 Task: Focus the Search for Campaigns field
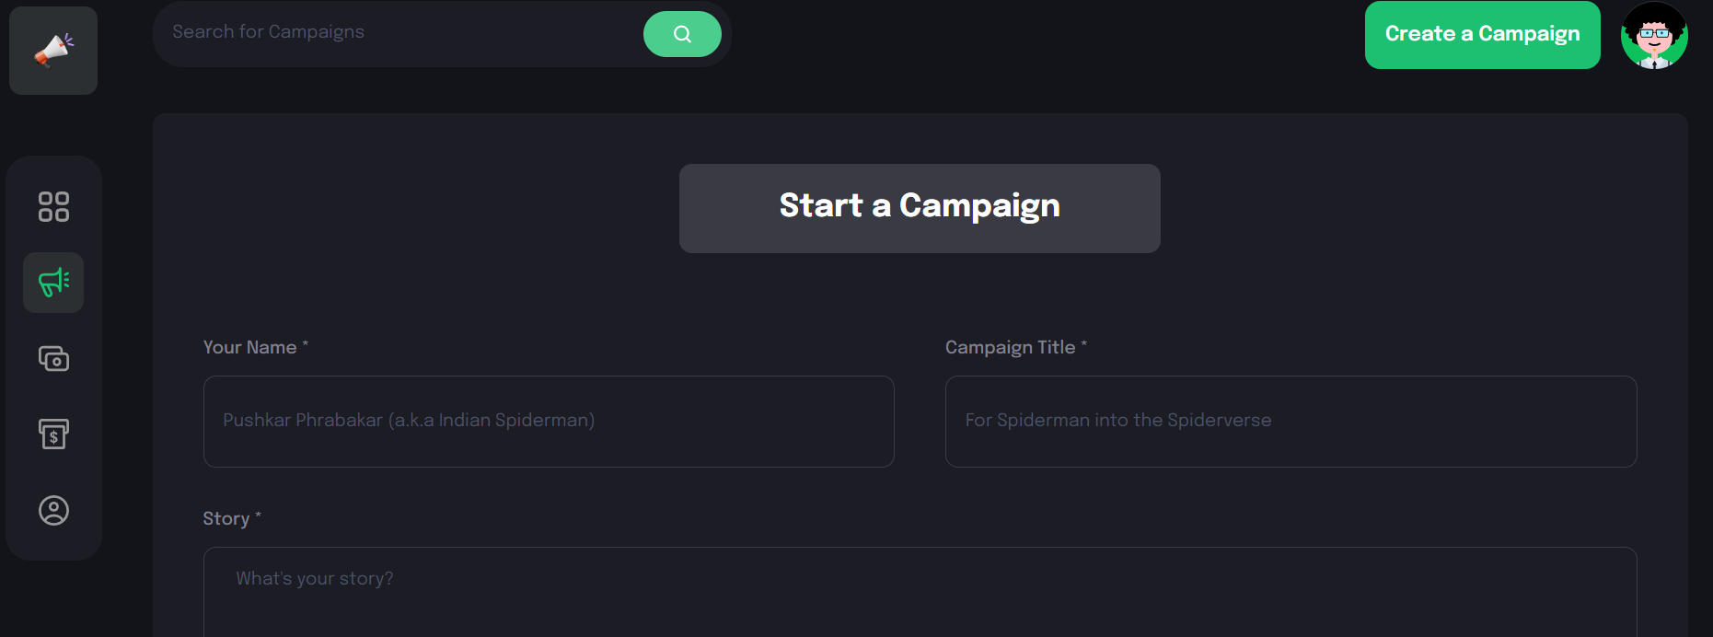tap(396, 32)
